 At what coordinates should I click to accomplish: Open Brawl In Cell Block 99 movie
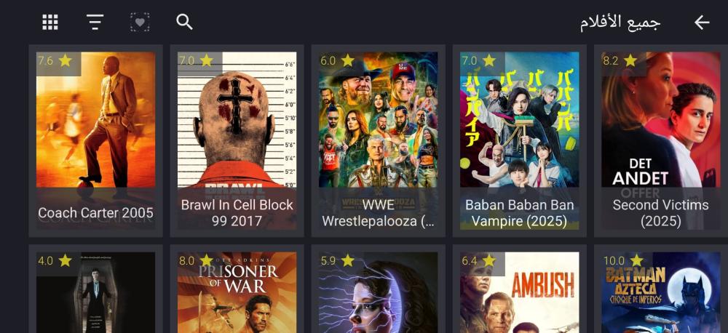pos(237,141)
